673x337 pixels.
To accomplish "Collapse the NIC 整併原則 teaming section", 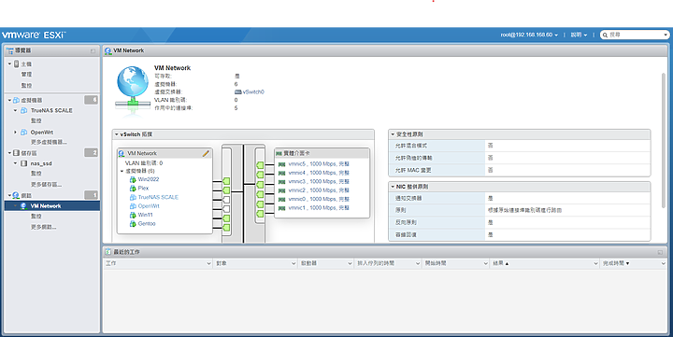I will tap(393, 187).
